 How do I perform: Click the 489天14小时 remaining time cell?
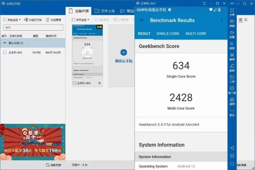[53, 52]
